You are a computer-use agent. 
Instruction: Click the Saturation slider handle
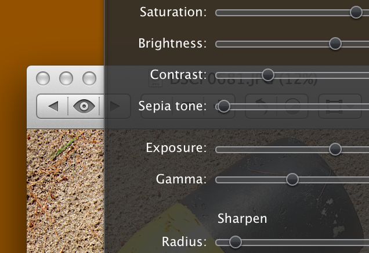[x=356, y=12]
